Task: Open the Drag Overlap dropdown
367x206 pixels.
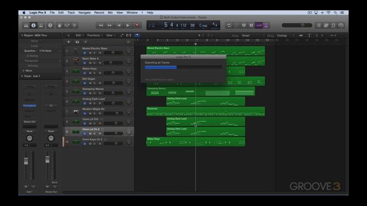Action: [286, 35]
